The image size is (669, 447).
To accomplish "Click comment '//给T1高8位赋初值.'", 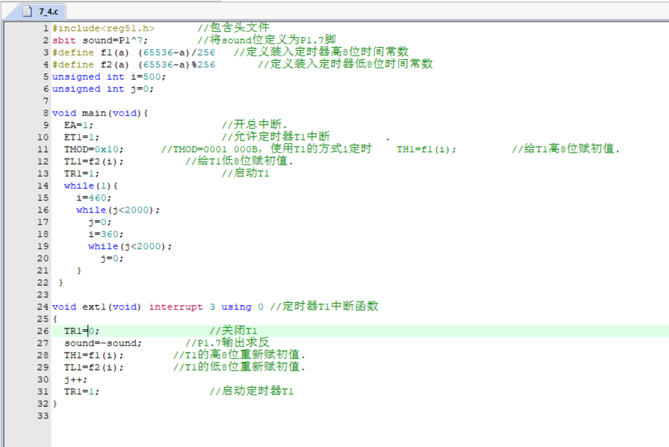I will 566,149.
